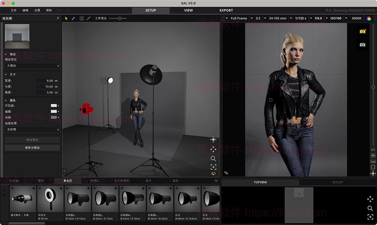Switch to the EXPORT tab

226,10
